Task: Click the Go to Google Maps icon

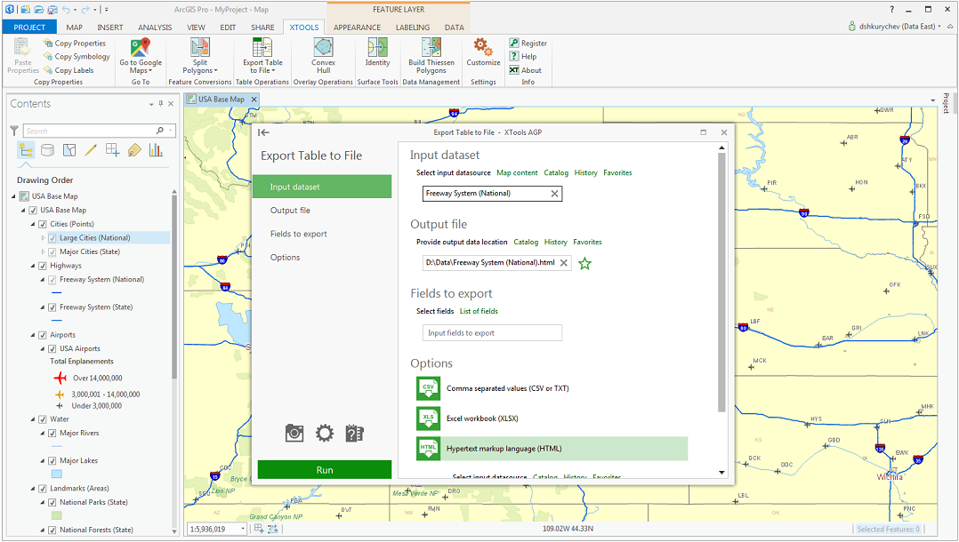Action: tap(140, 48)
